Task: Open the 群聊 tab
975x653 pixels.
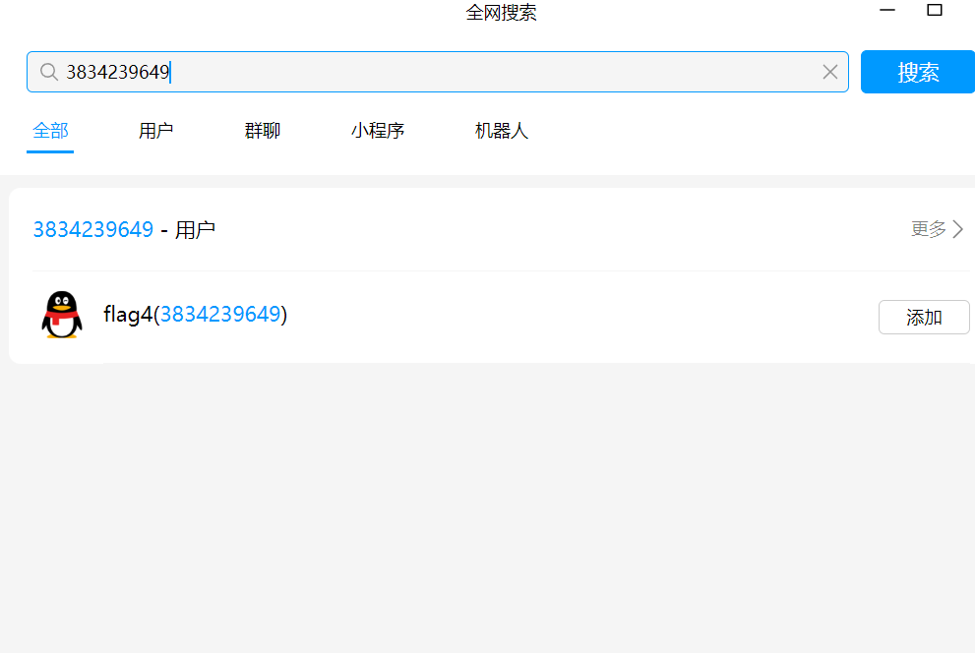Action: [262, 131]
